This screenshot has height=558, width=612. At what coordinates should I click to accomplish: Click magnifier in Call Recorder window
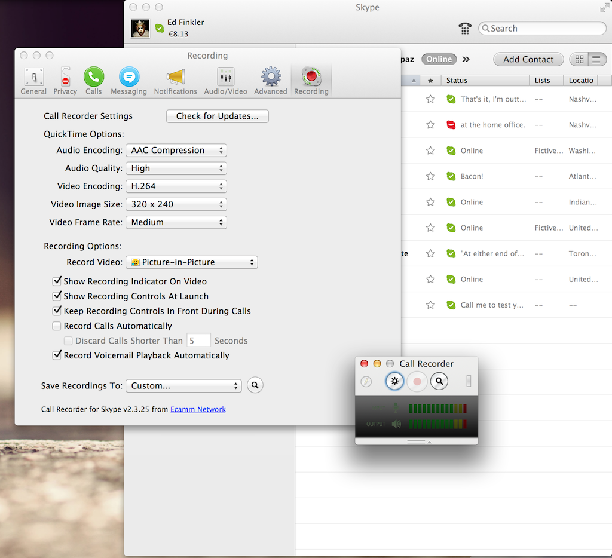click(439, 381)
